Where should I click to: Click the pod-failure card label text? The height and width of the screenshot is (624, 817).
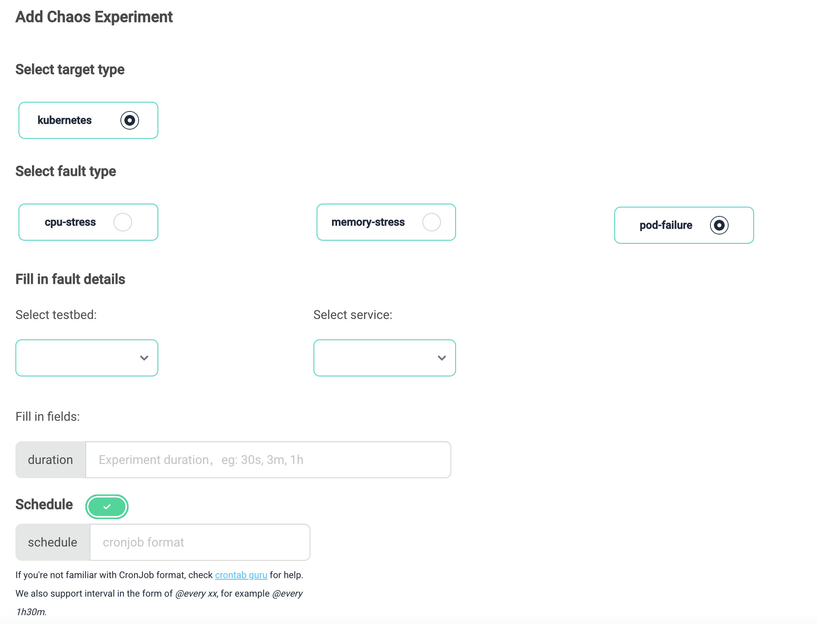tap(666, 225)
